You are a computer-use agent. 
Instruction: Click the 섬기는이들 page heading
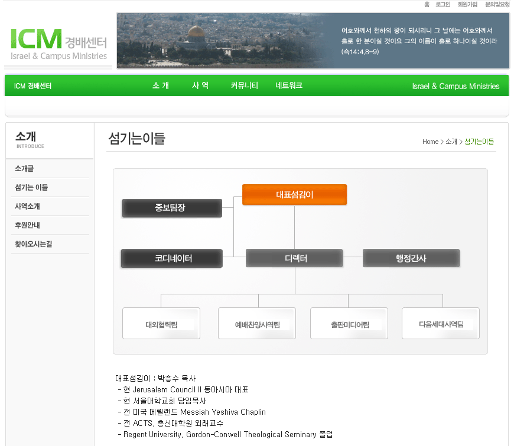pos(136,139)
